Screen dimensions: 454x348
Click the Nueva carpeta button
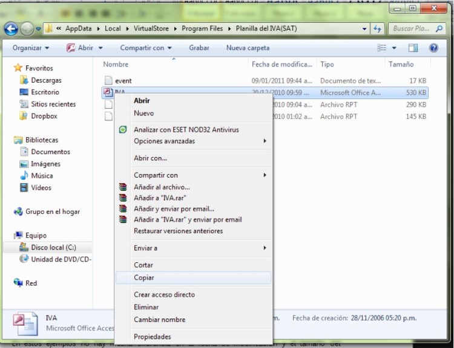point(248,48)
